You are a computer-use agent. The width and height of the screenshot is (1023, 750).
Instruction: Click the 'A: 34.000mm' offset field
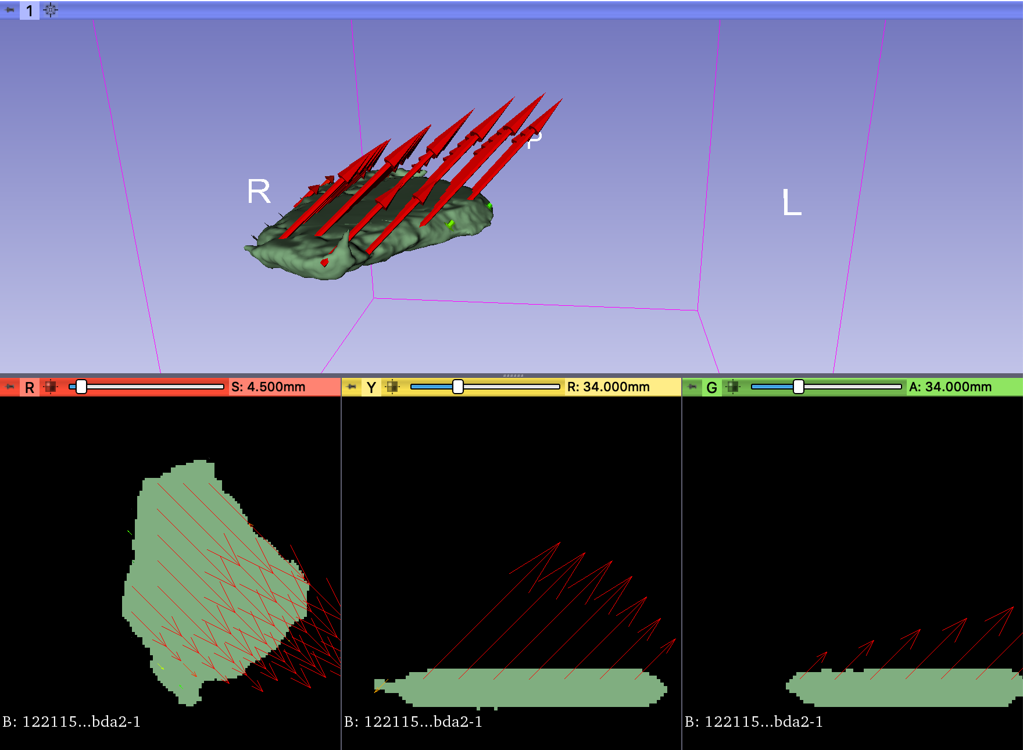click(x=951, y=386)
